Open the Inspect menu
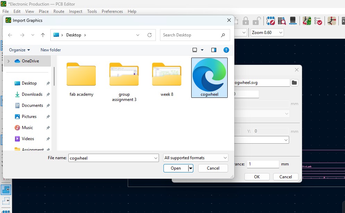Viewport: 345px width, 213px height. point(75,11)
